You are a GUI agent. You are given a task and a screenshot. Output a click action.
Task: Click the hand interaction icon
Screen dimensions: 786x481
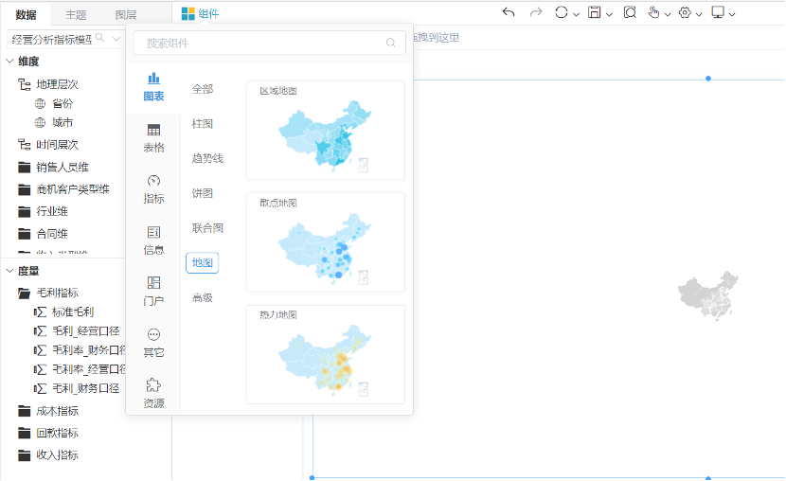click(x=653, y=12)
